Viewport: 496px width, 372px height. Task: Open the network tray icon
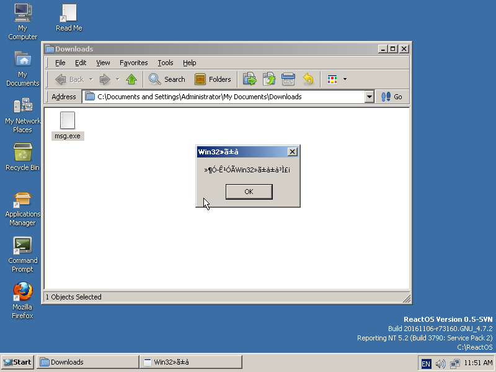455,364
